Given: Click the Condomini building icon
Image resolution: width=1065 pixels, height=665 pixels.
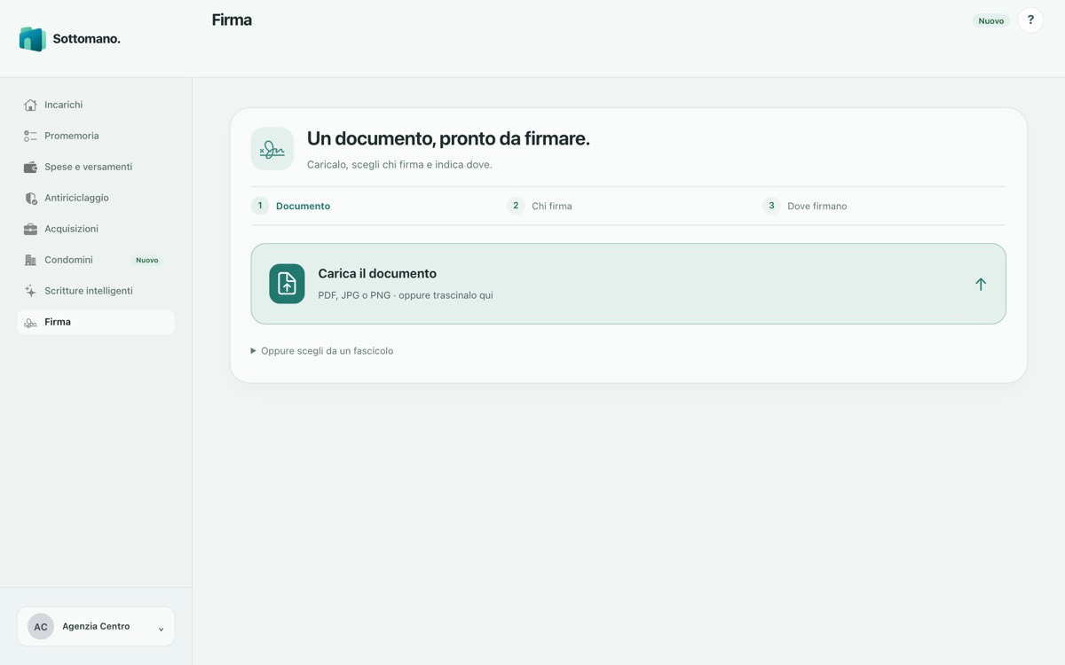Looking at the screenshot, I should pos(30,260).
